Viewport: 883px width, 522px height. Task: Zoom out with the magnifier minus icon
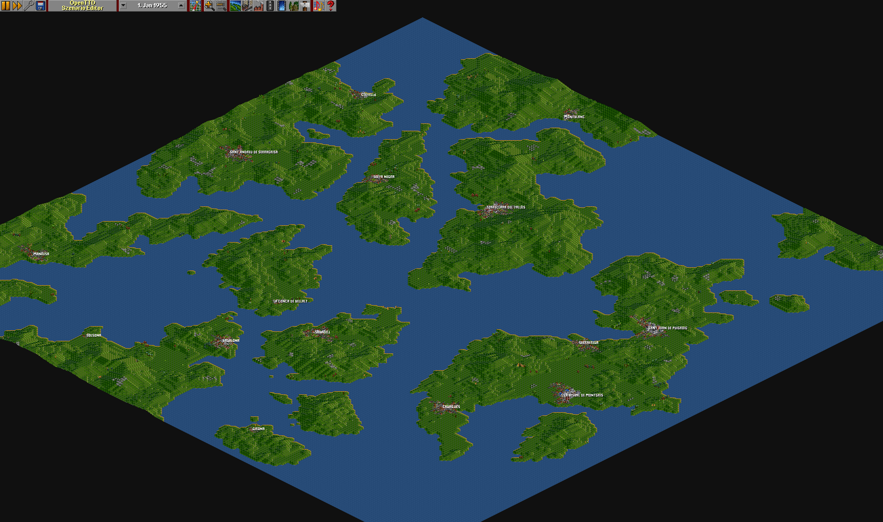pyautogui.click(x=221, y=6)
